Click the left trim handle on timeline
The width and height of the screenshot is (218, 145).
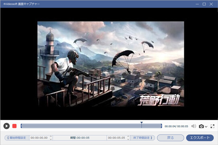[x=21, y=126]
